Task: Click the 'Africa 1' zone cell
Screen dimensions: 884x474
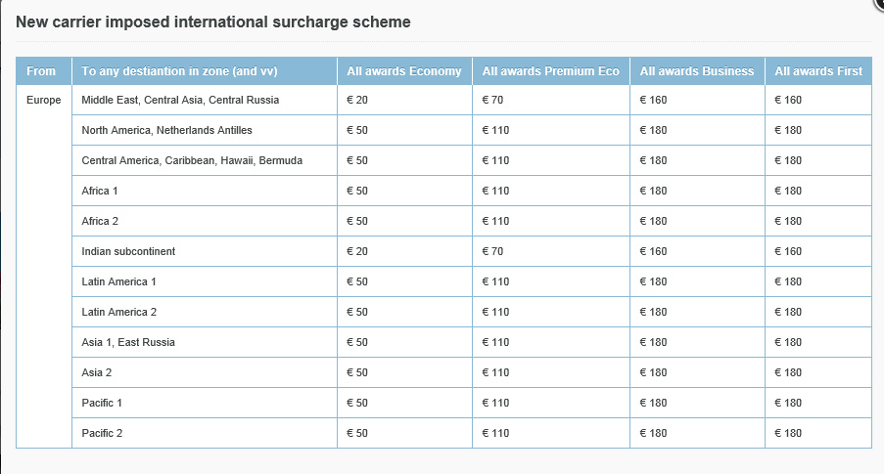Action: coord(100,191)
